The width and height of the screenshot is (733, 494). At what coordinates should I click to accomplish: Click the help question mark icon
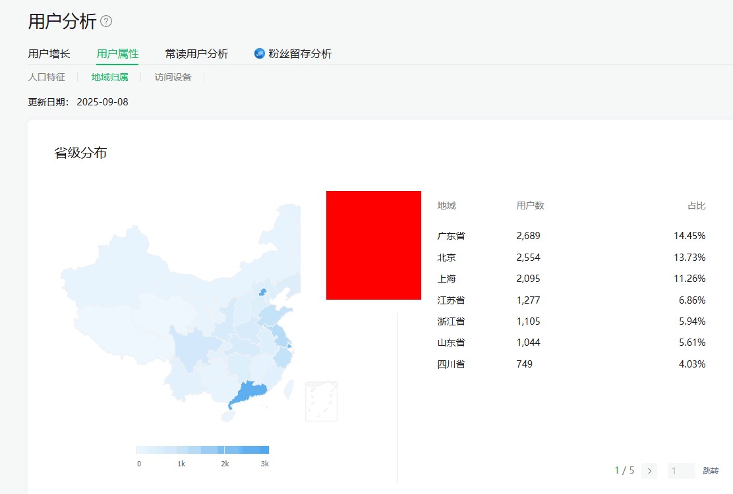[106, 22]
